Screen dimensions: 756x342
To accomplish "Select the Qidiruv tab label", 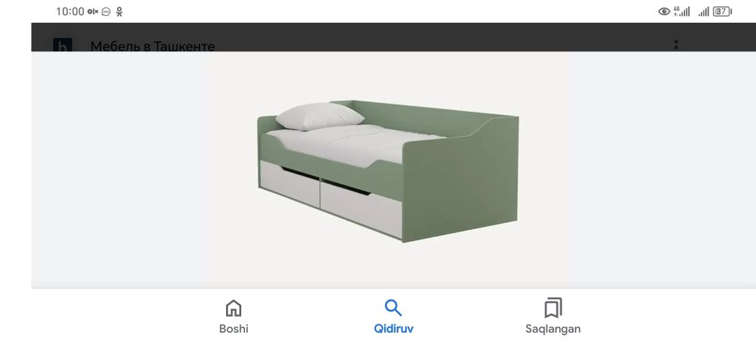I will click(x=393, y=329).
